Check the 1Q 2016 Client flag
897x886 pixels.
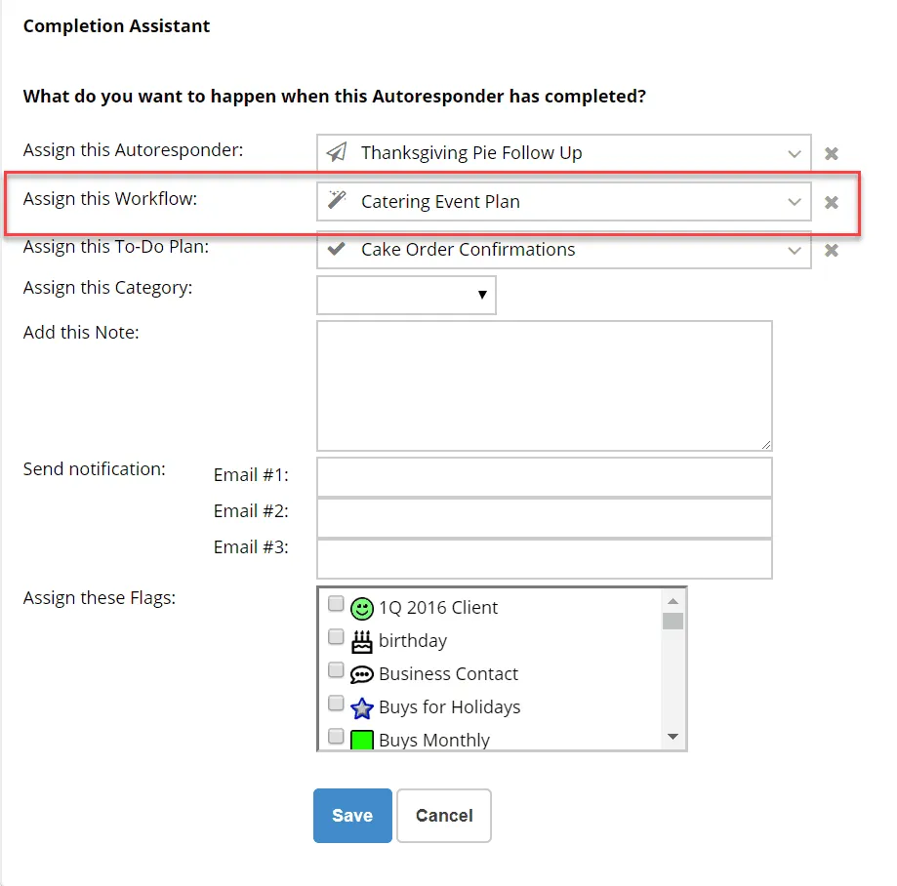click(x=336, y=603)
